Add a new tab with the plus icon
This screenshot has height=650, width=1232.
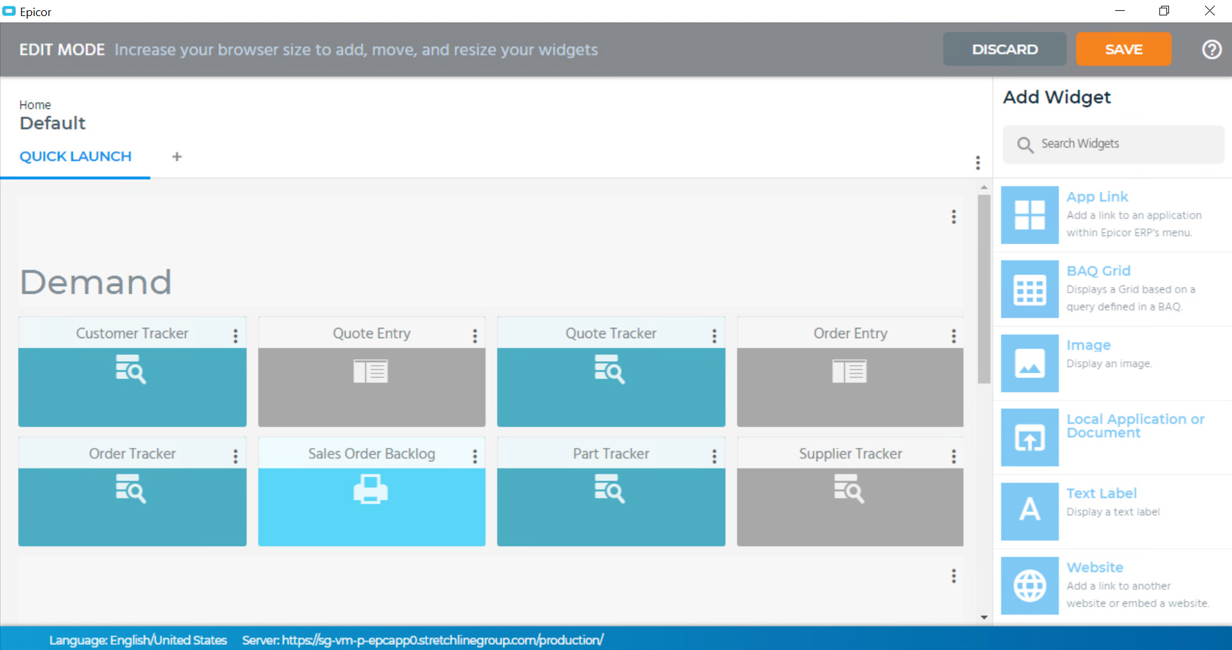pyautogui.click(x=177, y=157)
